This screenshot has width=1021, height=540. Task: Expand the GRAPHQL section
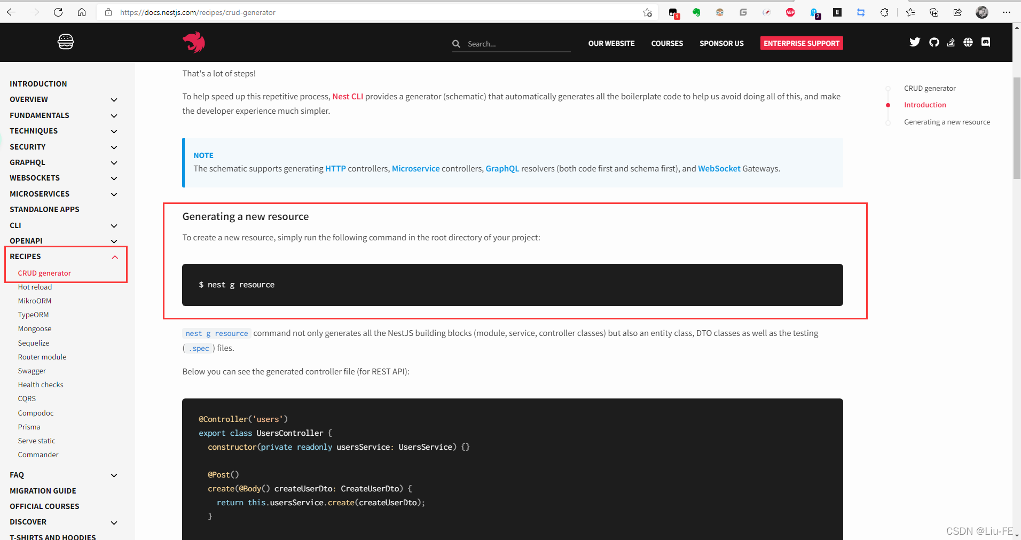pyautogui.click(x=114, y=163)
